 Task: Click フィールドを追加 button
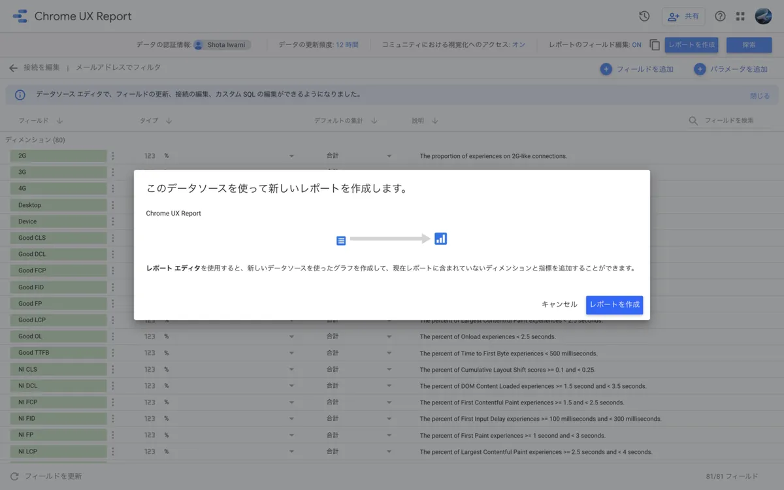[x=637, y=69]
